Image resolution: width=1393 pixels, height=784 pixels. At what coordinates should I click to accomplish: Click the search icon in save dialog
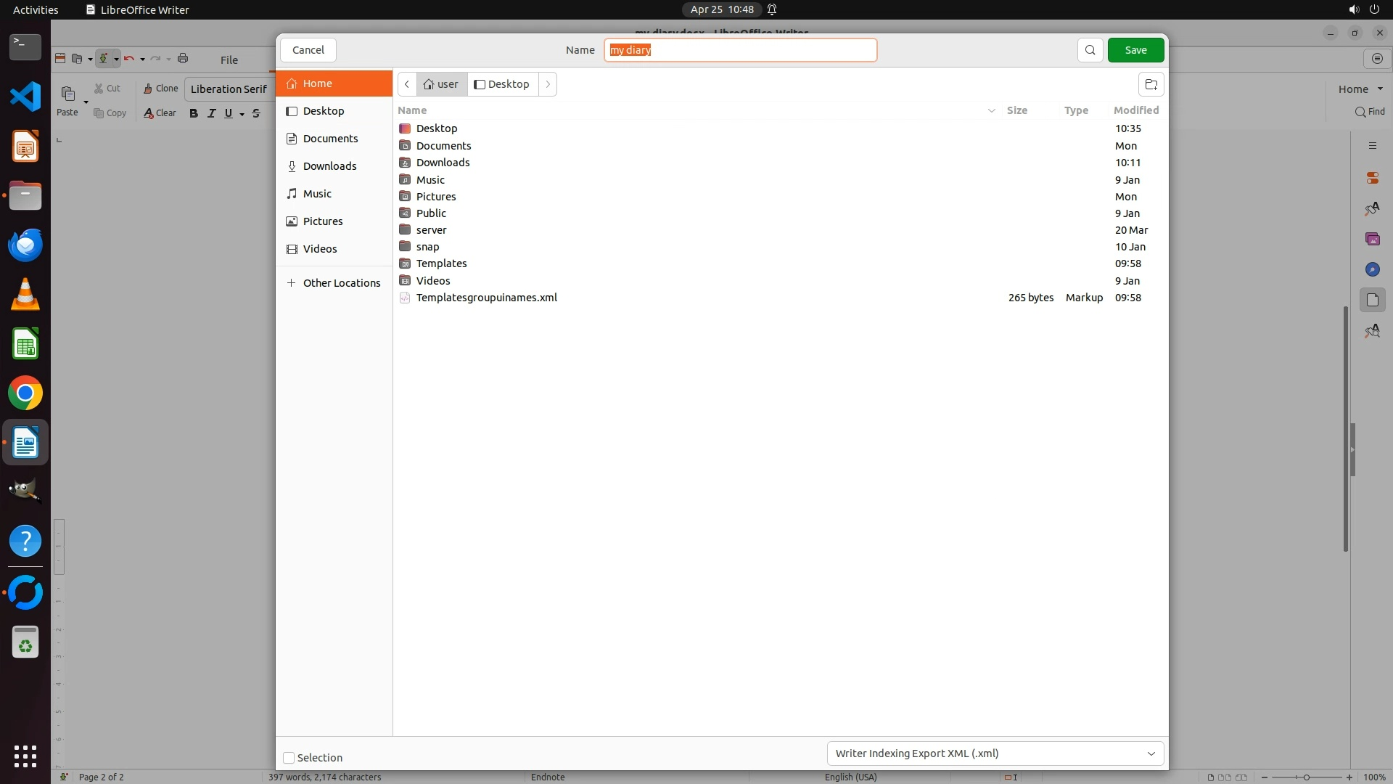click(1090, 50)
